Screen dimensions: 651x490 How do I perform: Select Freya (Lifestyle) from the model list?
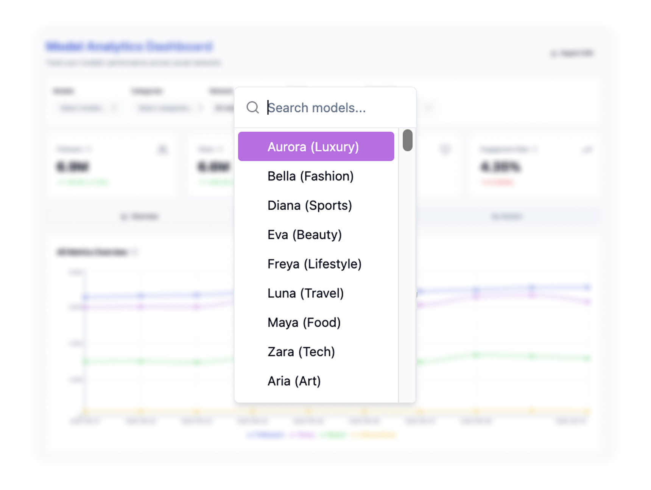pos(315,264)
